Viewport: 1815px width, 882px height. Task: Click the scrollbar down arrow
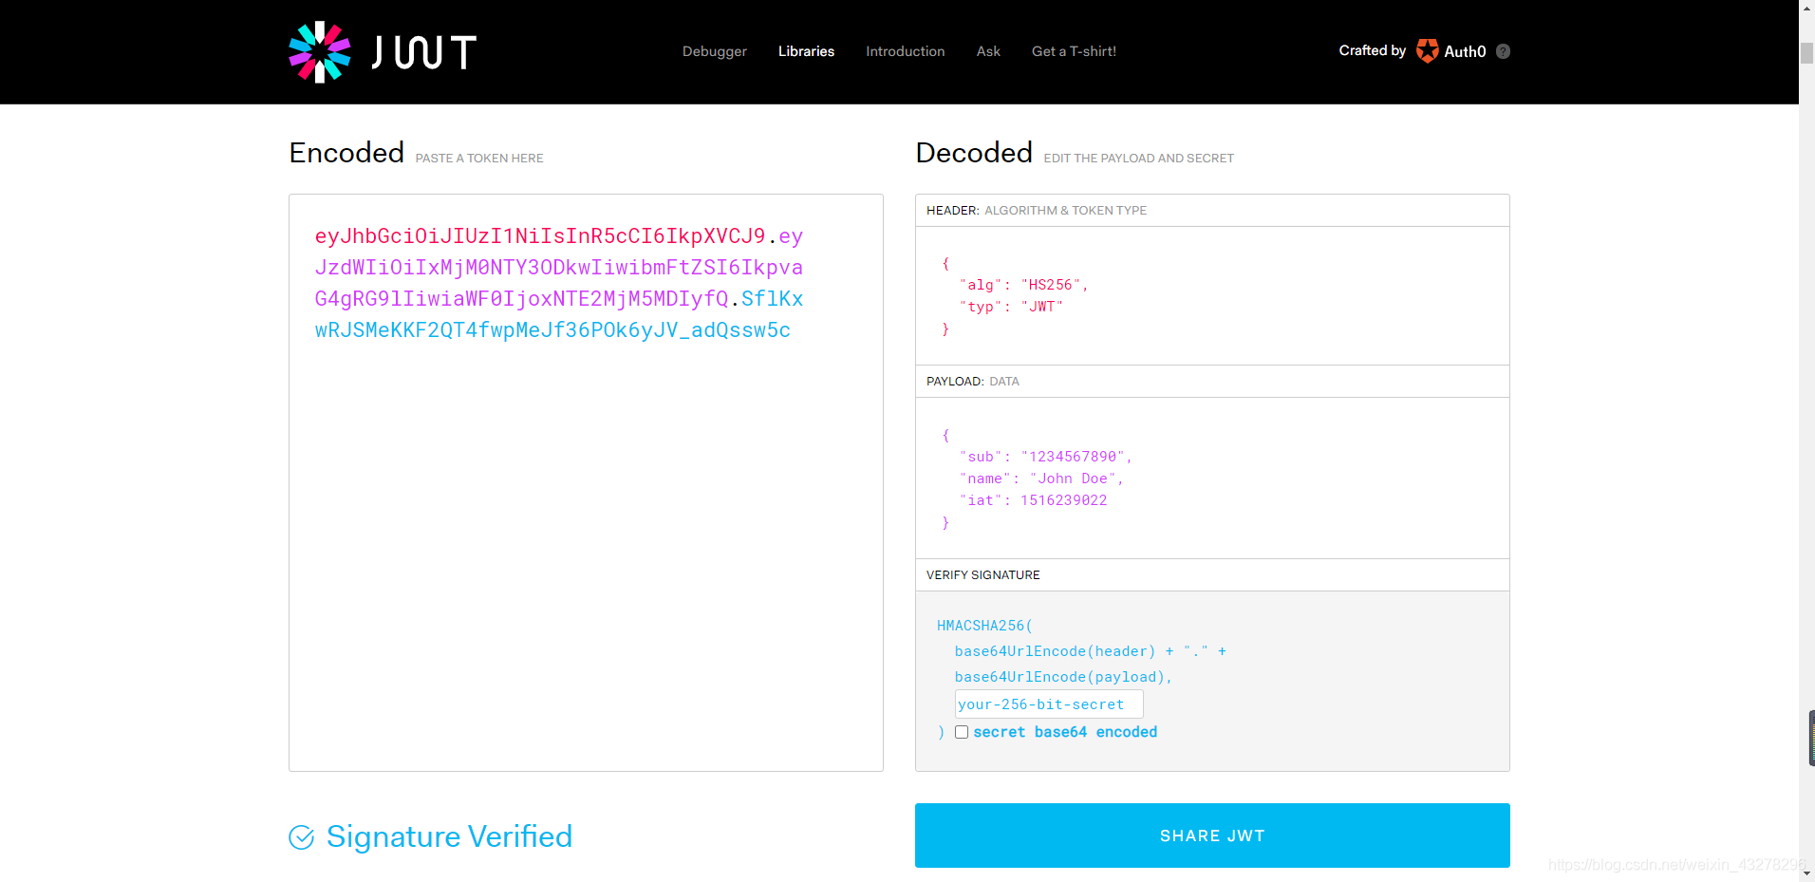click(x=1806, y=874)
